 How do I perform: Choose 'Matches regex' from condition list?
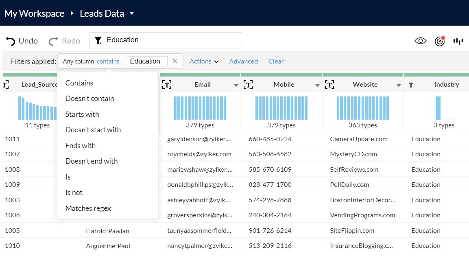88,208
